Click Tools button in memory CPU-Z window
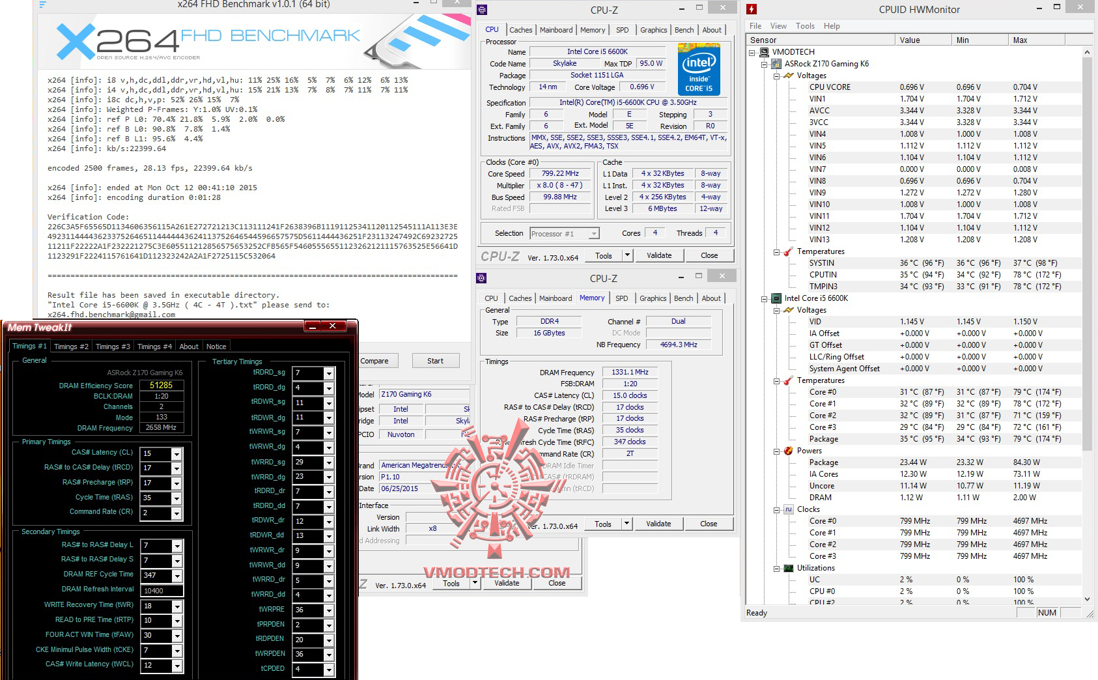 coord(603,524)
